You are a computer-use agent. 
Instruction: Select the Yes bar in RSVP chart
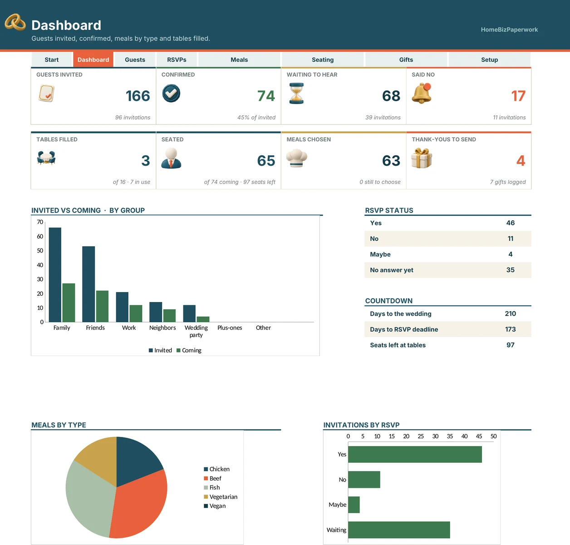point(415,454)
